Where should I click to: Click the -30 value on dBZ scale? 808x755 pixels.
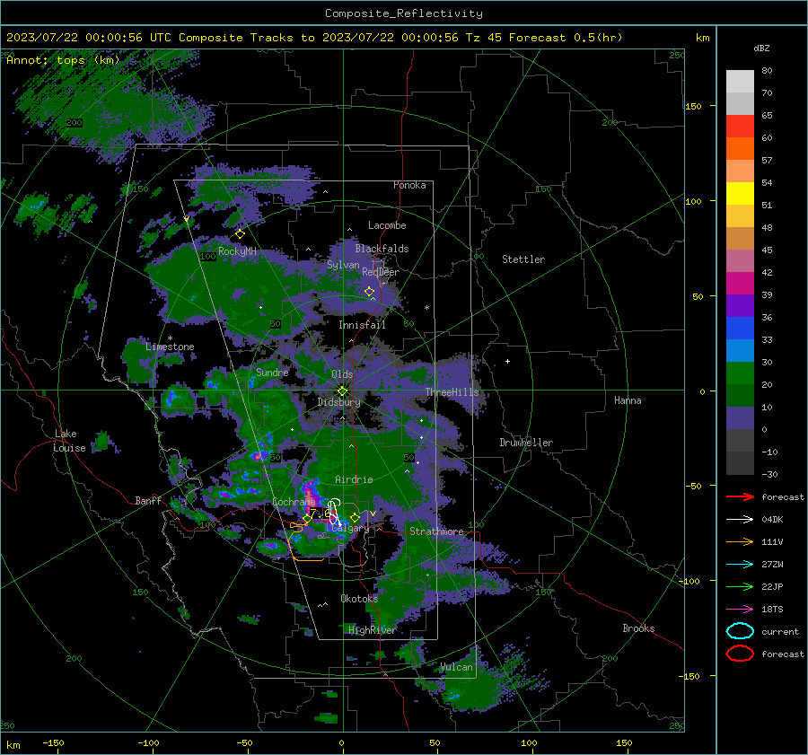coord(769,474)
